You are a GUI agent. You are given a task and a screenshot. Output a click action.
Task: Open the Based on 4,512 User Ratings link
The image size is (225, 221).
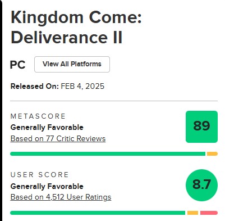[61, 197]
